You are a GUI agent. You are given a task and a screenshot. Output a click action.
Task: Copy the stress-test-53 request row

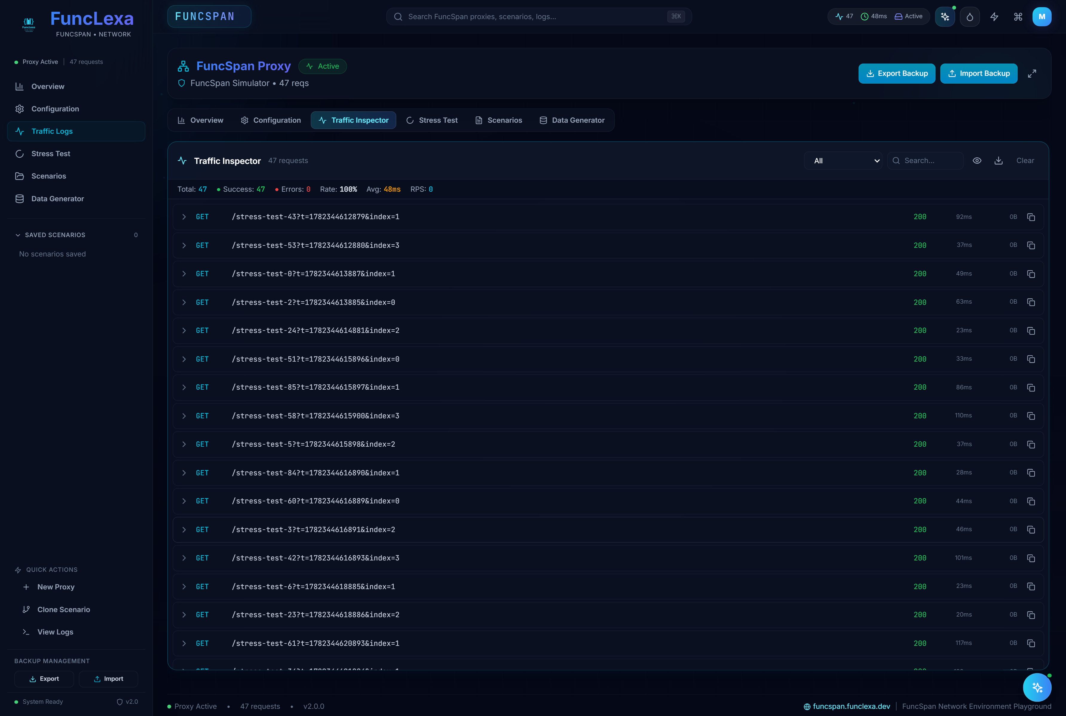click(1031, 246)
